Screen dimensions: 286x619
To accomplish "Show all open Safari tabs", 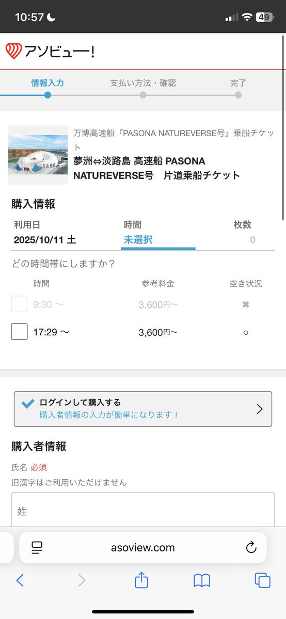I will (x=263, y=580).
